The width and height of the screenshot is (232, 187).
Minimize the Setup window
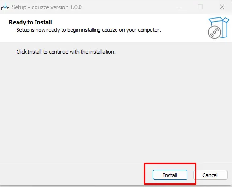(179, 7)
